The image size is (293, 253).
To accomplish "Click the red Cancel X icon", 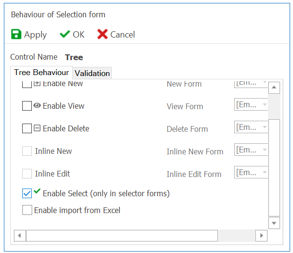I will [102, 34].
